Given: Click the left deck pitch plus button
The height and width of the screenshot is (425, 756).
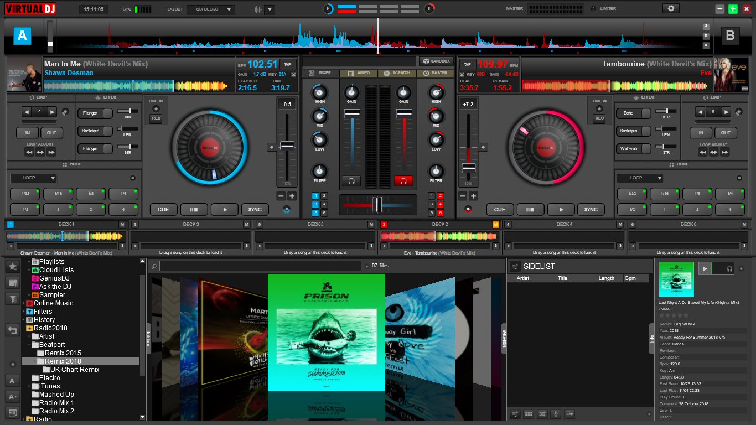Looking at the screenshot, I should click(x=292, y=196).
